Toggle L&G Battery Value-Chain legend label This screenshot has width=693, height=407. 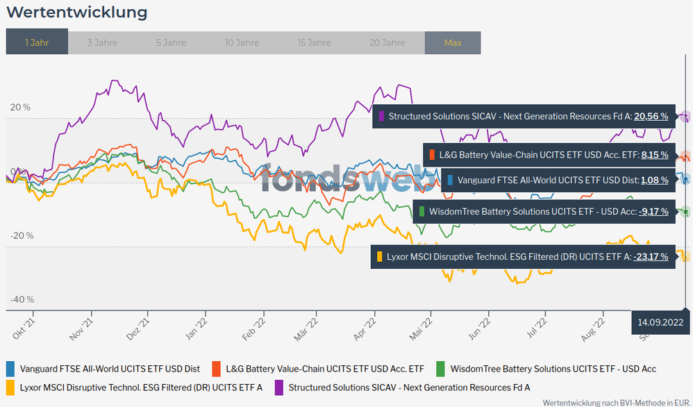coord(325,369)
